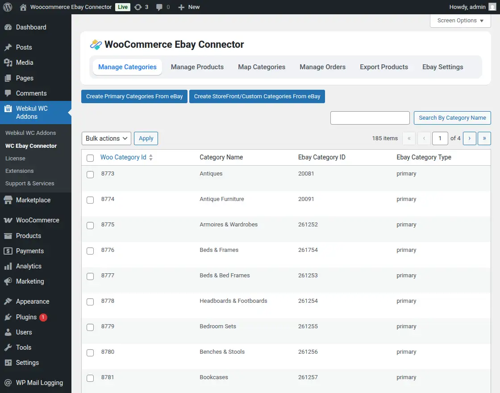Tick the select-all checkbox in header

[90, 158]
